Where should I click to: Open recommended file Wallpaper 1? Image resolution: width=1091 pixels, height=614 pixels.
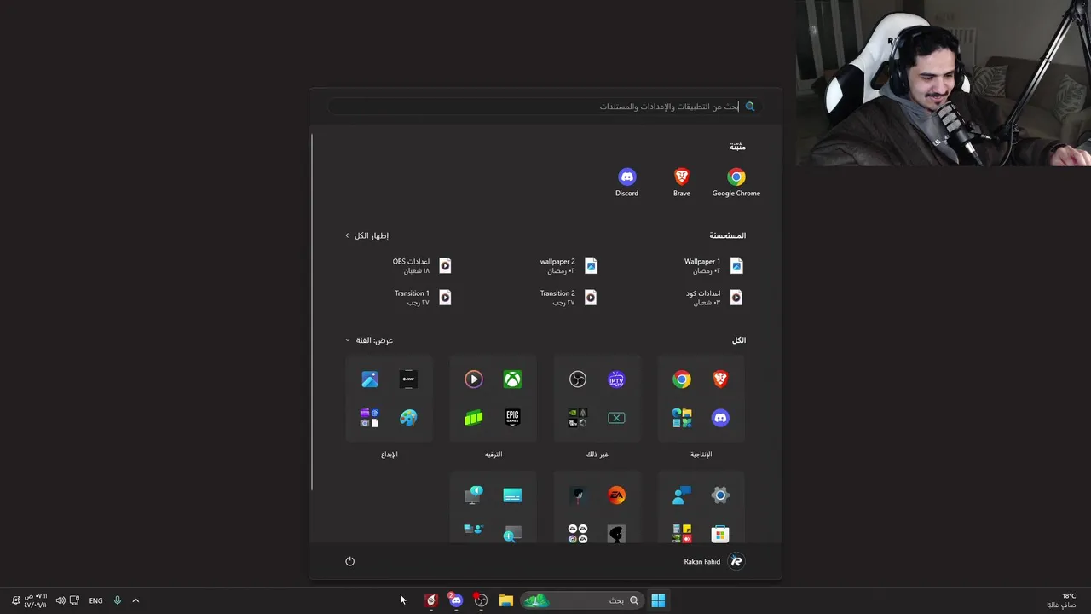click(713, 266)
